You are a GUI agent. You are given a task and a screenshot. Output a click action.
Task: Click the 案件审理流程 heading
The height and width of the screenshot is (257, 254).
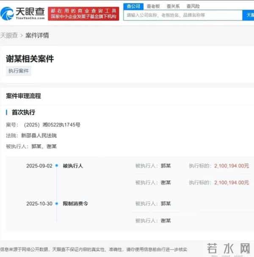(23, 96)
